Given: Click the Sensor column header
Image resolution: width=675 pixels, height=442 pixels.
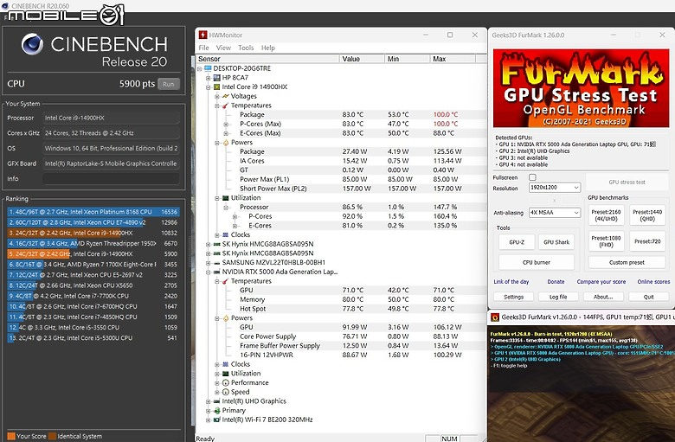Looking at the screenshot, I should coord(267,59).
